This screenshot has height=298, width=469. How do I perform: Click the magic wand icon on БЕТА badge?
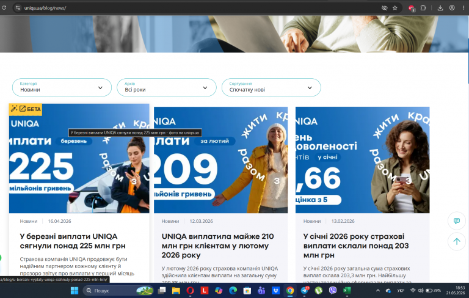(14, 109)
